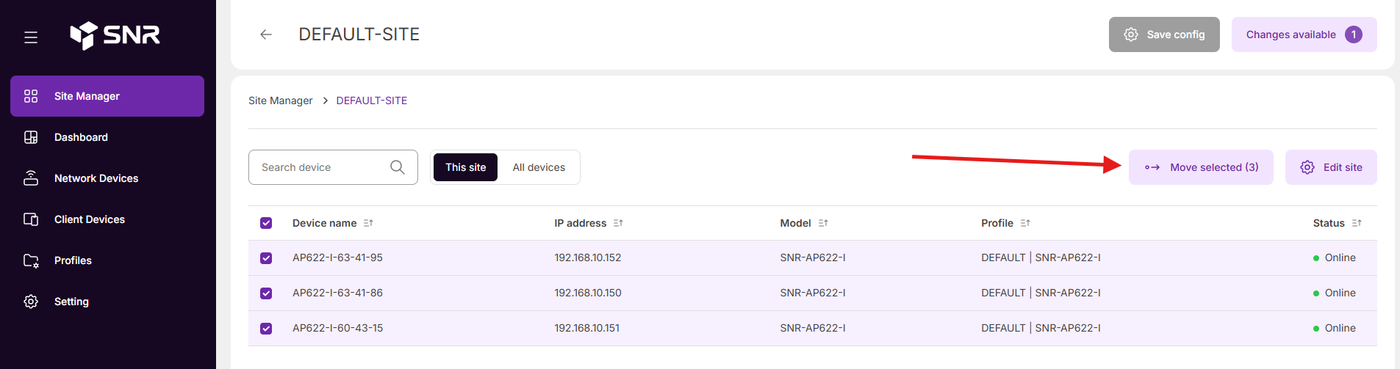1400x369 pixels.
Task: Click the hamburger menu icon
Action: (x=31, y=37)
